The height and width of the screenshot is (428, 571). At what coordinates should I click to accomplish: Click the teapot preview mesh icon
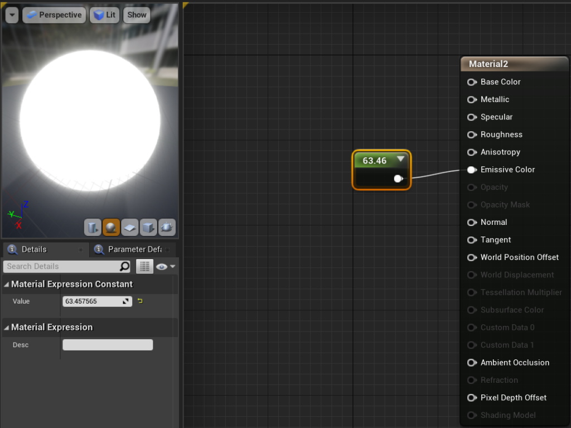(x=167, y=227)
